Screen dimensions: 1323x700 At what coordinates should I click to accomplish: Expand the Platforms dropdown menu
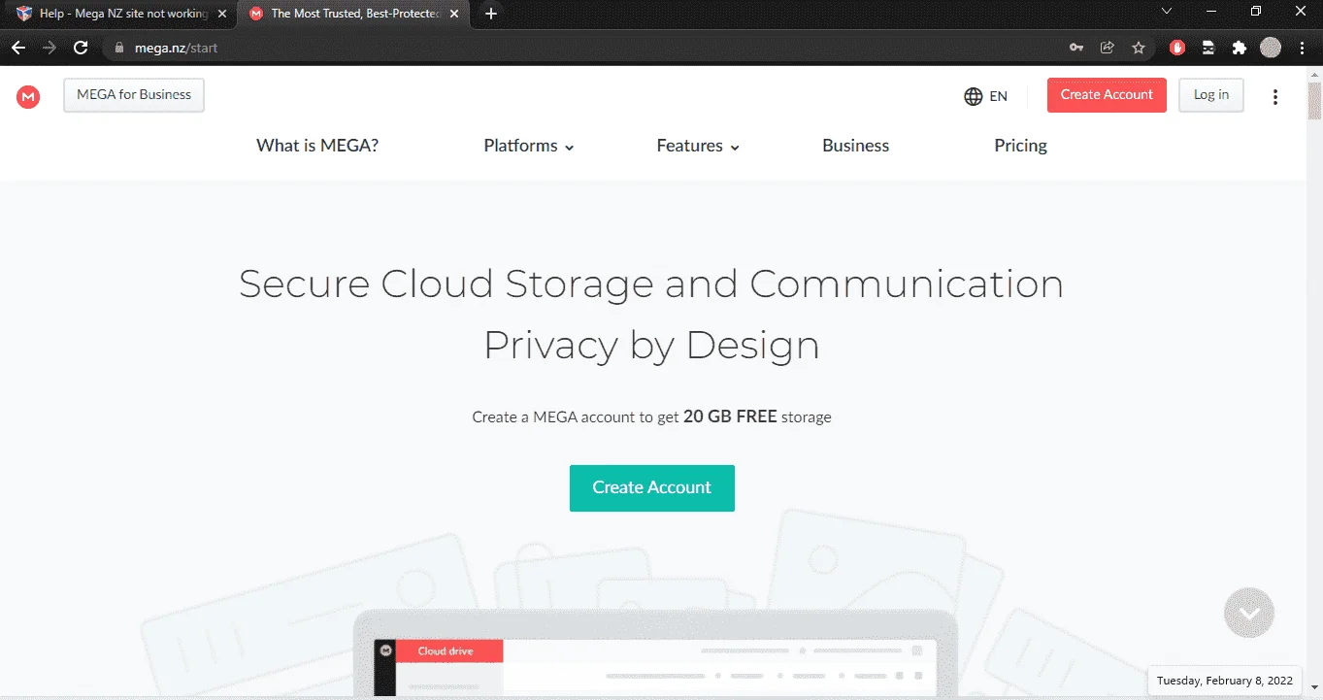click(x=529, y=146)
